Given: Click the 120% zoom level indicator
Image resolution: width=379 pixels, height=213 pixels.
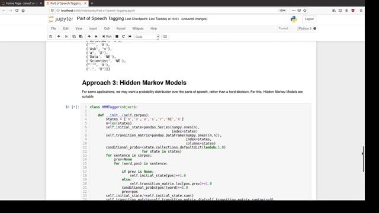Looking at the screenshot, I should click(x=282, y=11).
